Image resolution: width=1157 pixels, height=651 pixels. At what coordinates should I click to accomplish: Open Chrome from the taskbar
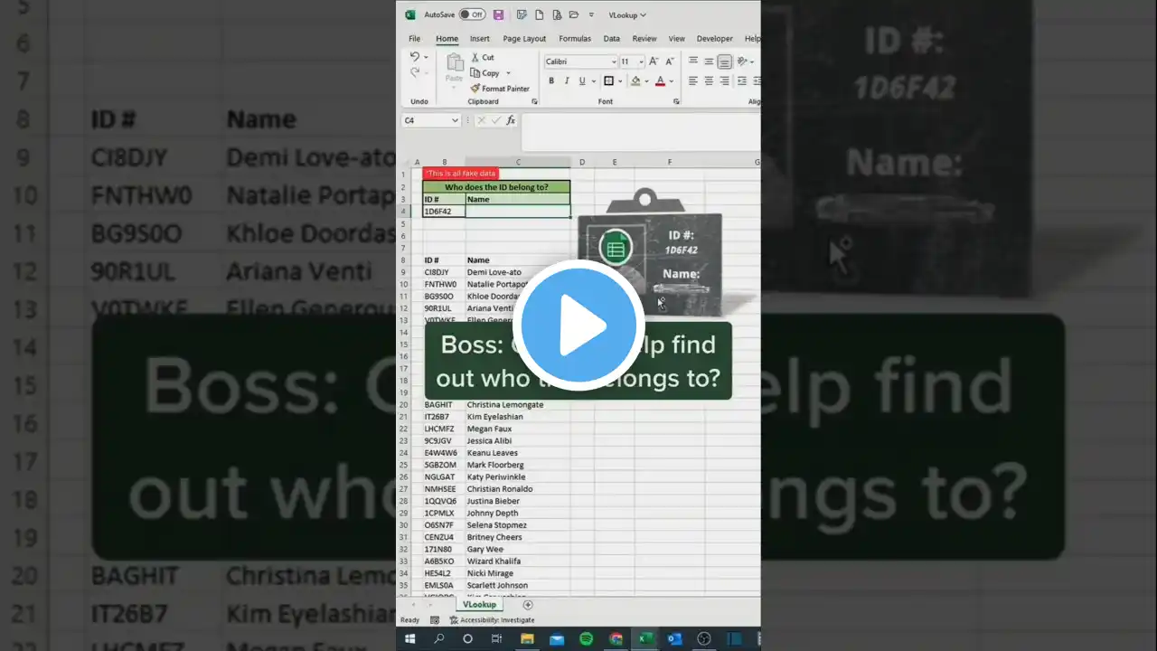tap(616, 638)
